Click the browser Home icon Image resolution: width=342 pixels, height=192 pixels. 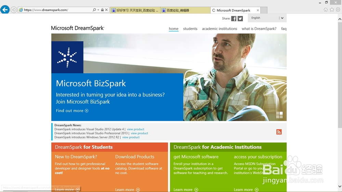tap(326, 10)
